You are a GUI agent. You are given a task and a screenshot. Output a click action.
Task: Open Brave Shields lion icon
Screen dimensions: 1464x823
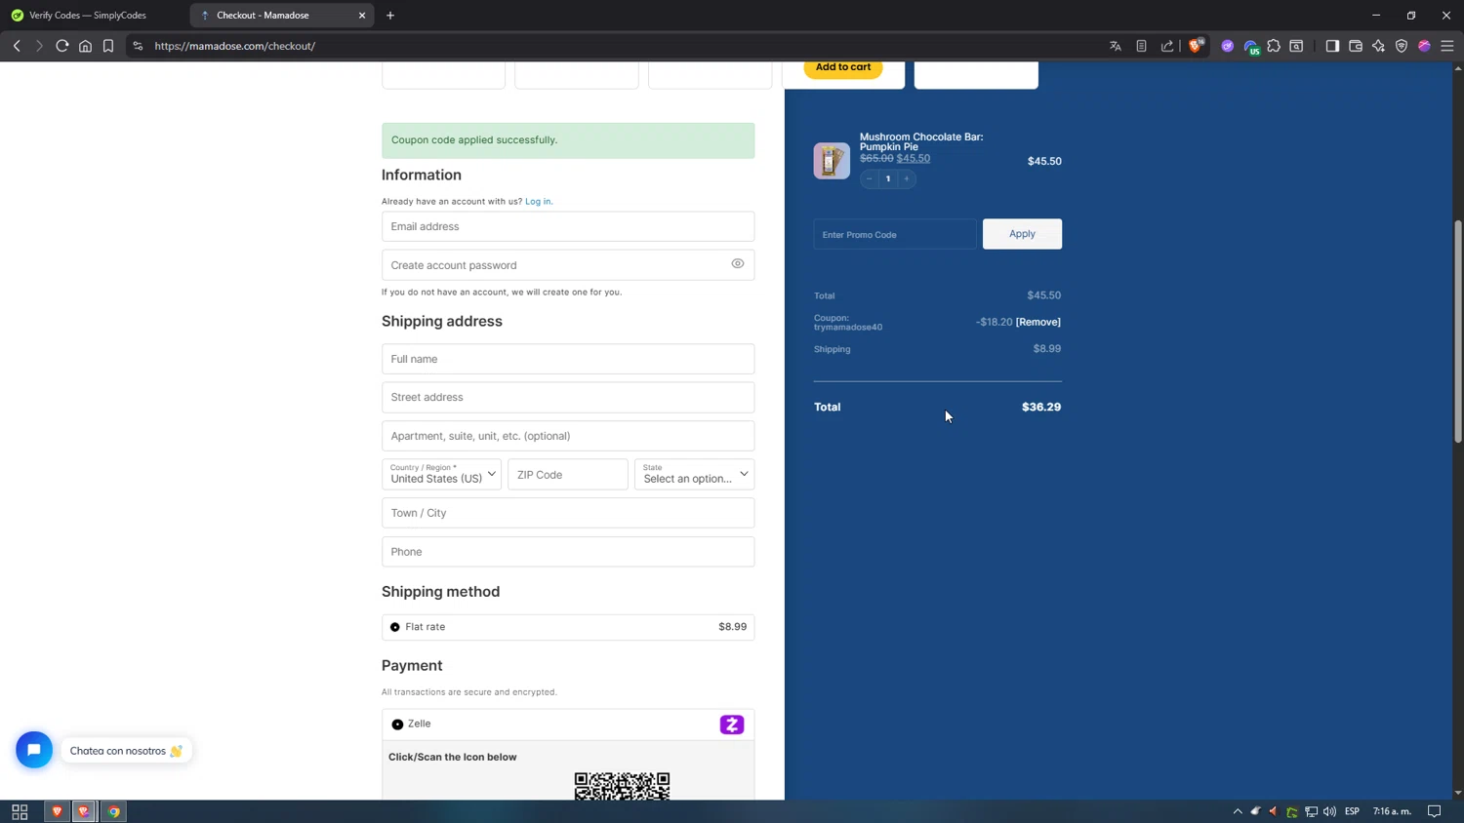tap(1196, 45)
